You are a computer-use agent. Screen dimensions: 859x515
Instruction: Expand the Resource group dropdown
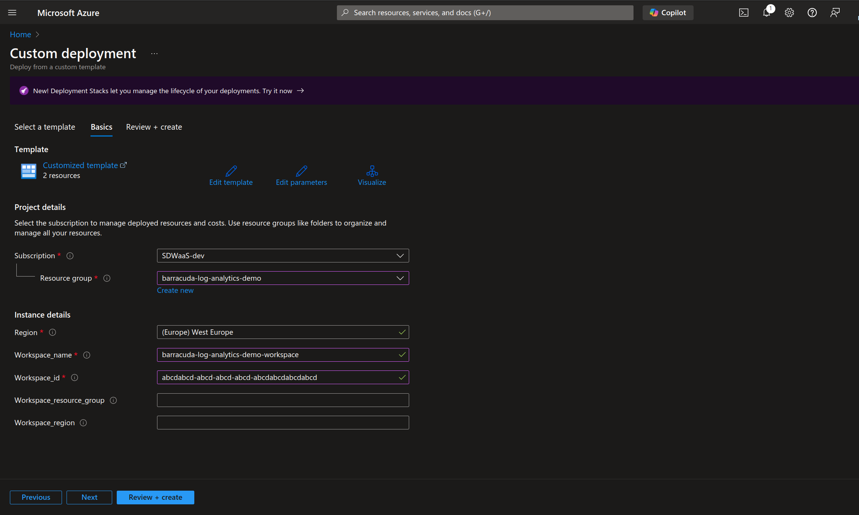tap(283, 278)
